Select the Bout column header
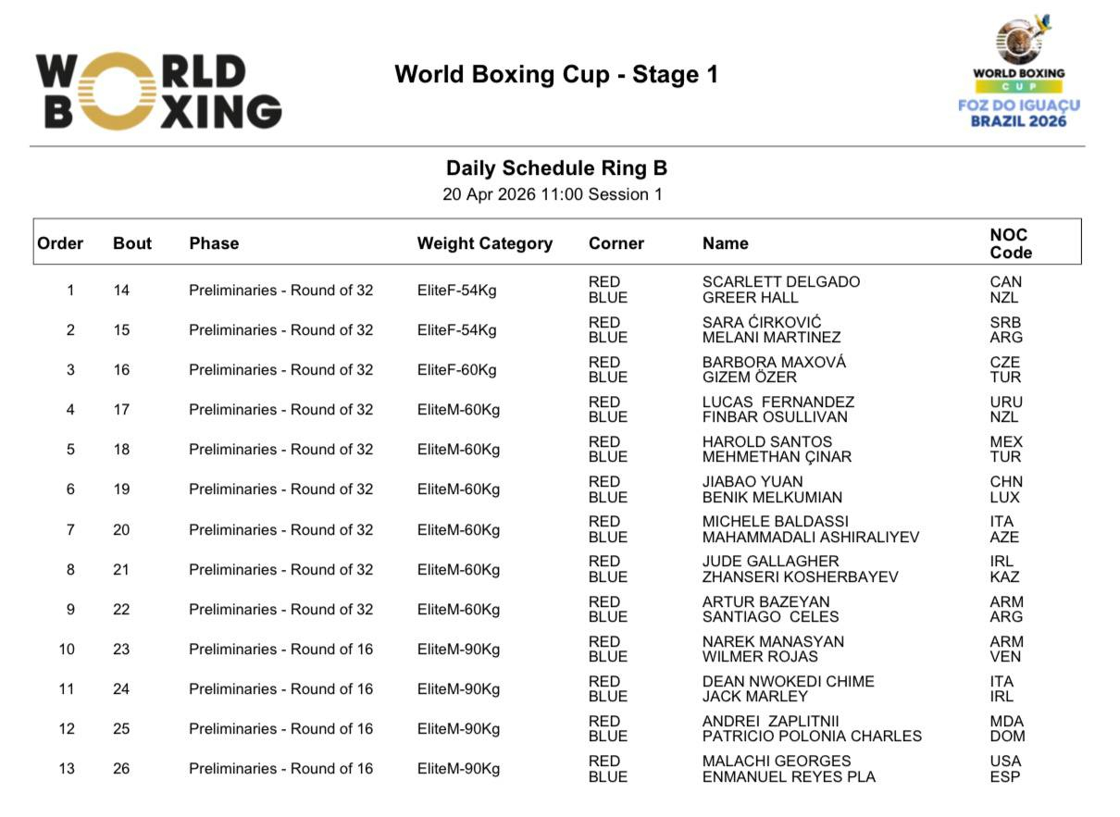The height and width of the screenshot is (817, 1120). pyautogui.click(x=132, y=243)
